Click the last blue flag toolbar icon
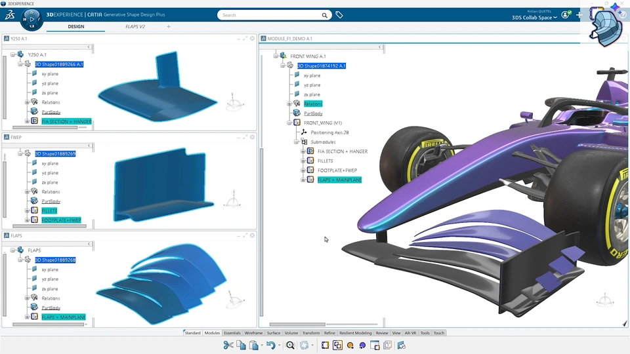This screenshot has height=354, width=630. point(401,345)
